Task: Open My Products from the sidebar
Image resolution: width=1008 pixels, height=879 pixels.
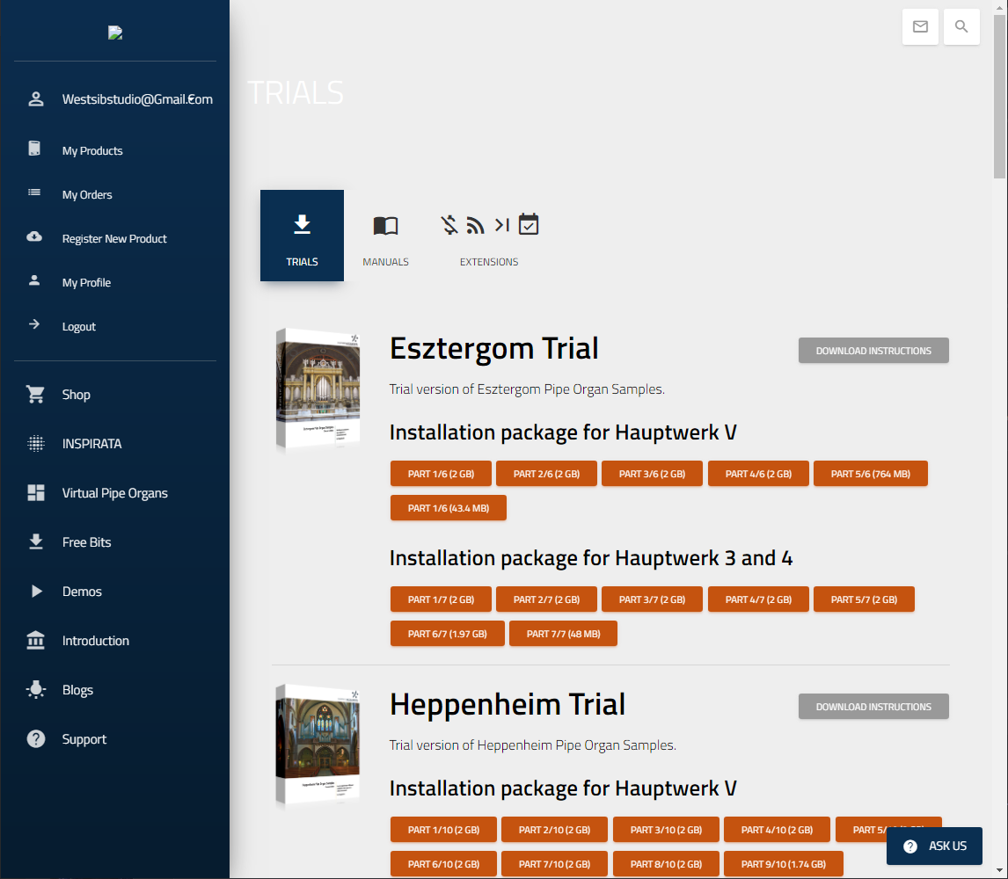Action: (x=92, y=150)
